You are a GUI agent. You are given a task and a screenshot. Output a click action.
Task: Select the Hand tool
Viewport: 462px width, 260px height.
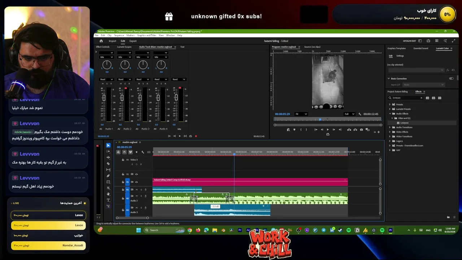(108, 194)
